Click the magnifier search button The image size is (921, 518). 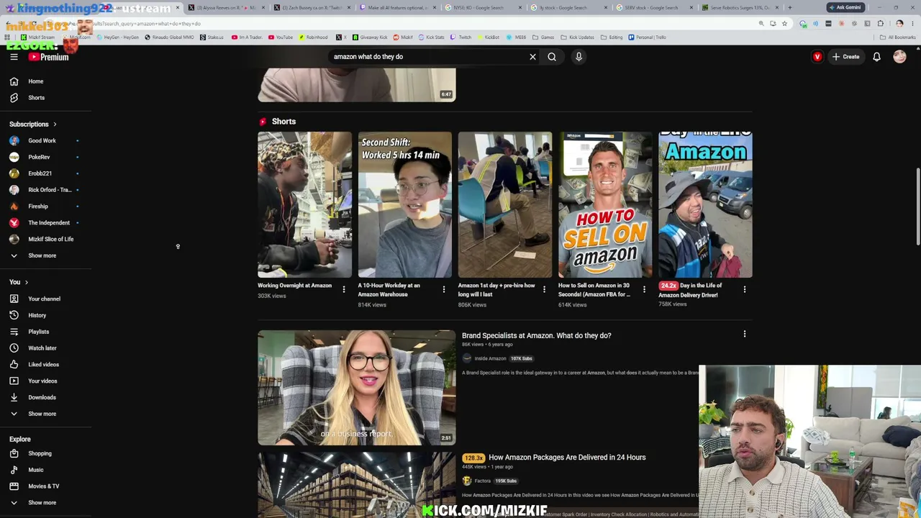click(552, 57)
